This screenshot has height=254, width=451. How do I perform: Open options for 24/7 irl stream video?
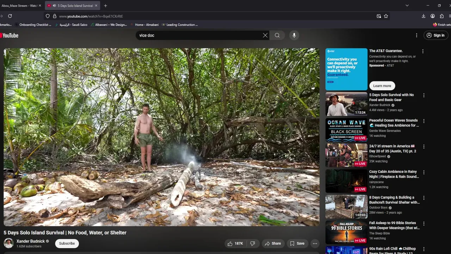tap(424, 147)
